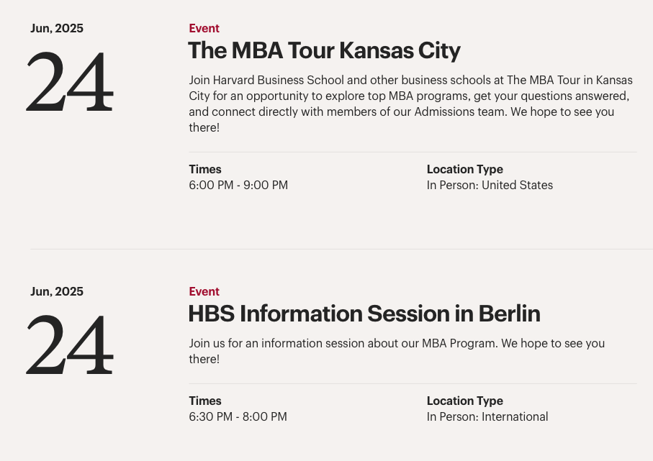Open The MBA Tour Kansas City event title

pos(324,51)
